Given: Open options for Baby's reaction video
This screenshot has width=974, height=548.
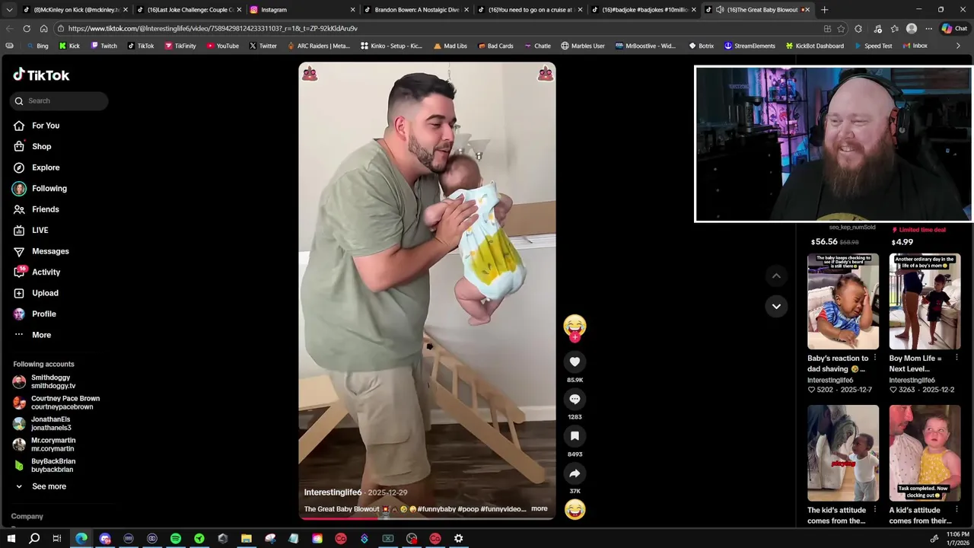Looking at the screenshot, I should 875,358.
